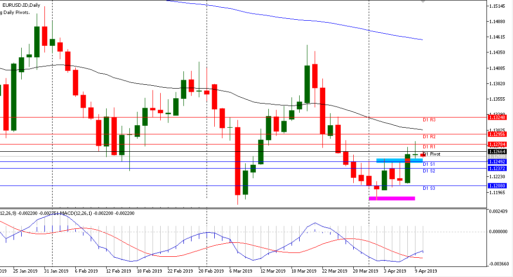Image resolution: width=513 pixels, height=277 pixels.
Task: Click the 1.15145 price scale value
Action: point(497,6)
